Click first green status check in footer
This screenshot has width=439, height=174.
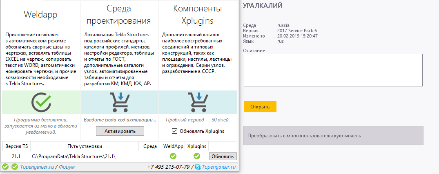click(5, 167)
